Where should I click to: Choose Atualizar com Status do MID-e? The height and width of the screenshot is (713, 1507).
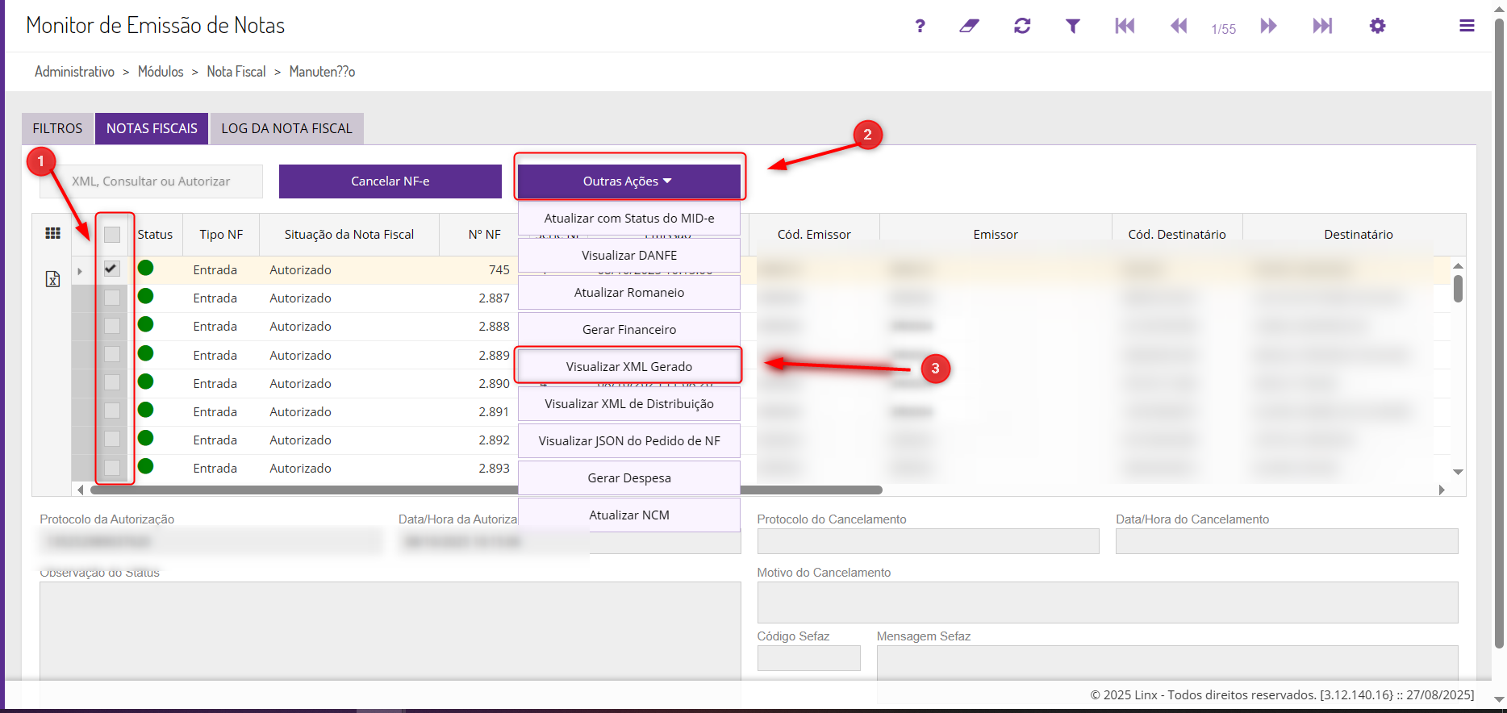(629, 218)
